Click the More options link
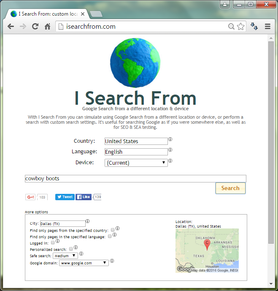Viewport: 278px width, 291px height. point(36,212)
